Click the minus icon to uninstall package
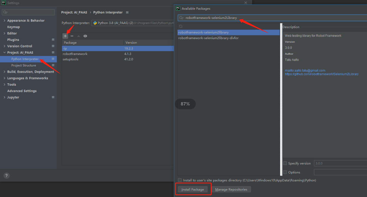Viewport: 367px width, 197px height. coord(72,36)
